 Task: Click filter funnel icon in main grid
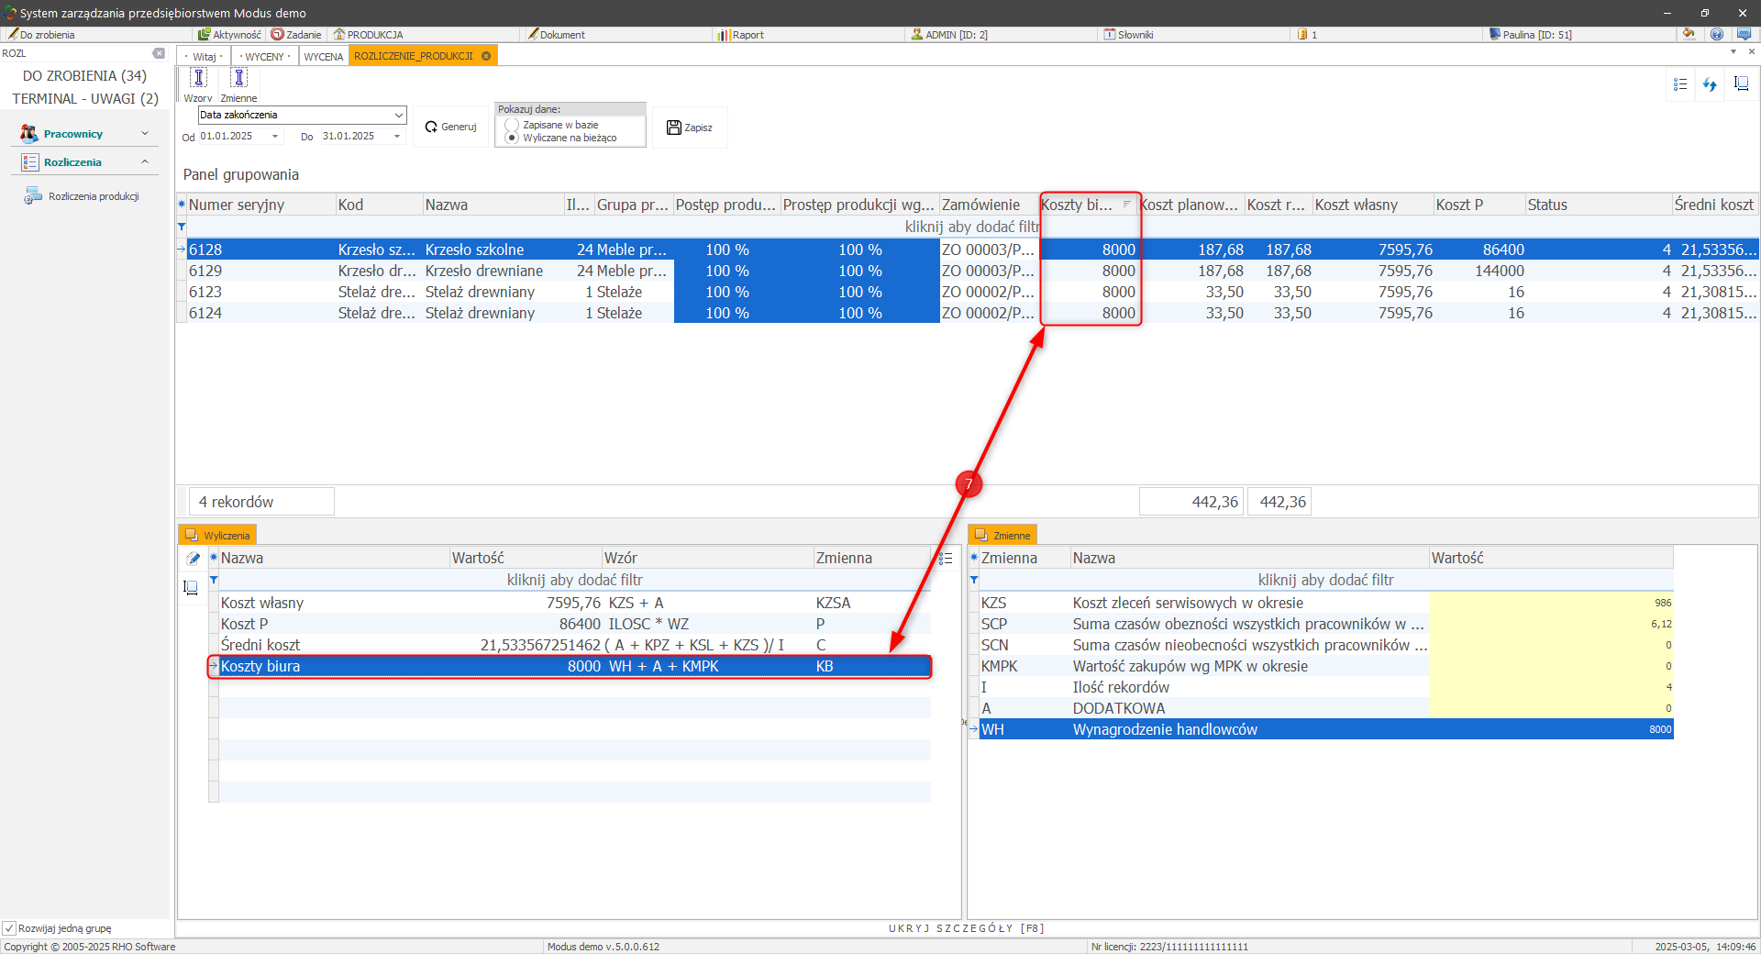click(182, 227)
